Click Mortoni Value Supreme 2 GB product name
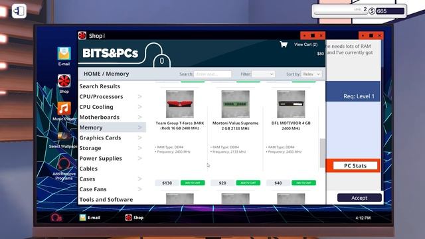425x239 pixels. (235, 125)
